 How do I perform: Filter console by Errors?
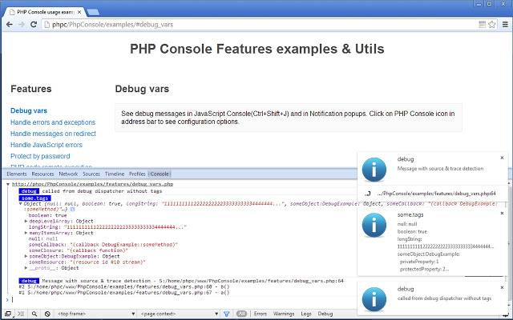[261, 314]
